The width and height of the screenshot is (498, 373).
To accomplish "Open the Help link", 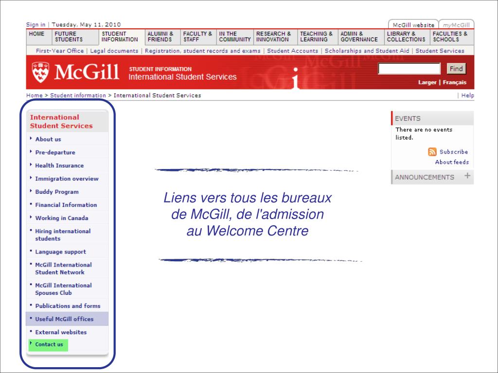I will click(467, 95).
